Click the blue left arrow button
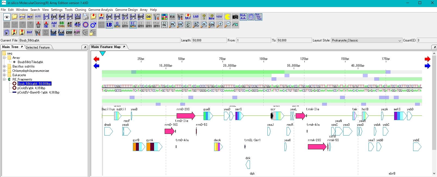 point(96,66)
